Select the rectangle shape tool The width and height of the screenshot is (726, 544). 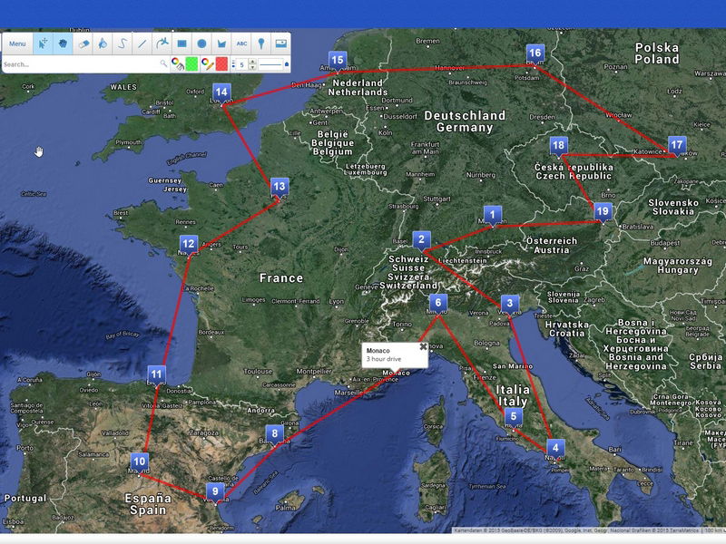point(182,44)
